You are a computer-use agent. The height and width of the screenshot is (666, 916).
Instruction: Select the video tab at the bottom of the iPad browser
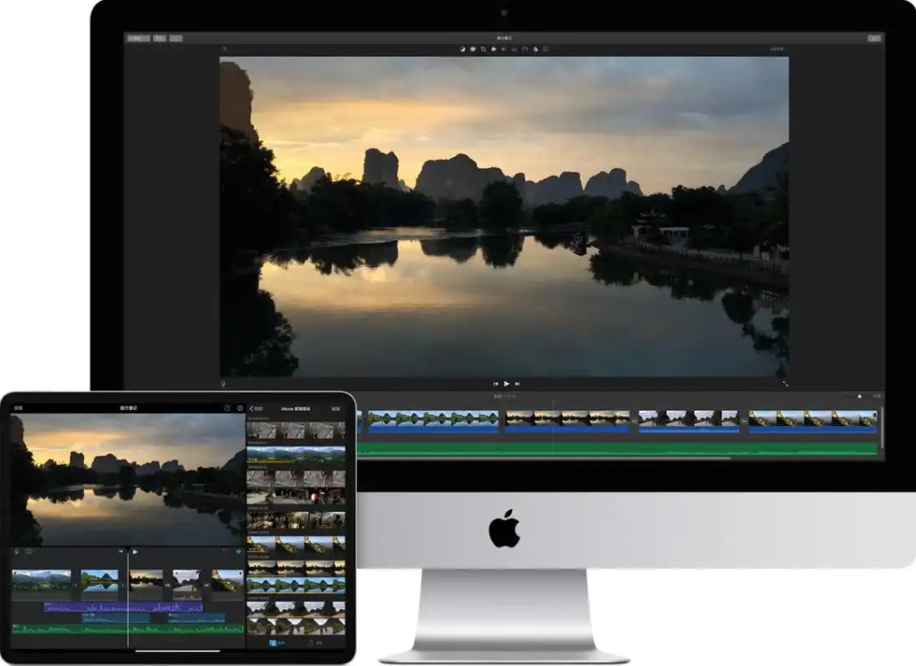[x=278, y=643]
